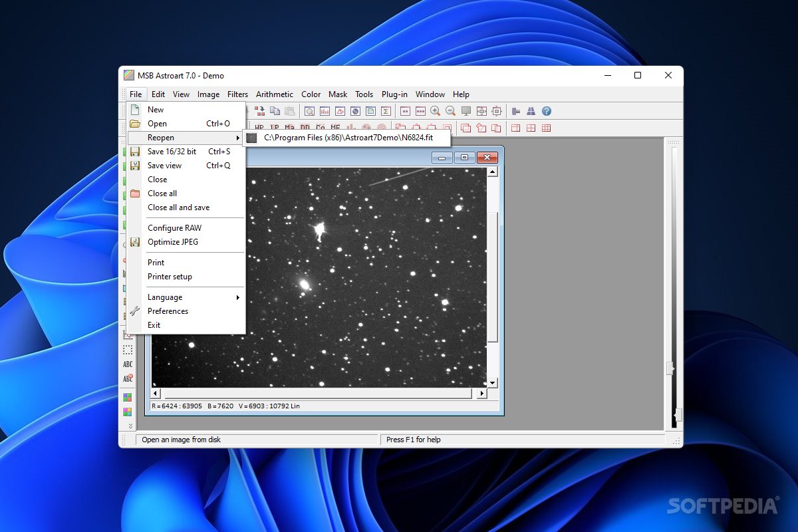Open the Filters menu

coord(237,94)
